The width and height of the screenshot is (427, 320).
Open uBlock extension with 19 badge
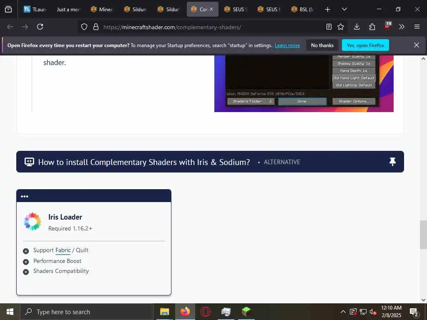tap(387, 26)
